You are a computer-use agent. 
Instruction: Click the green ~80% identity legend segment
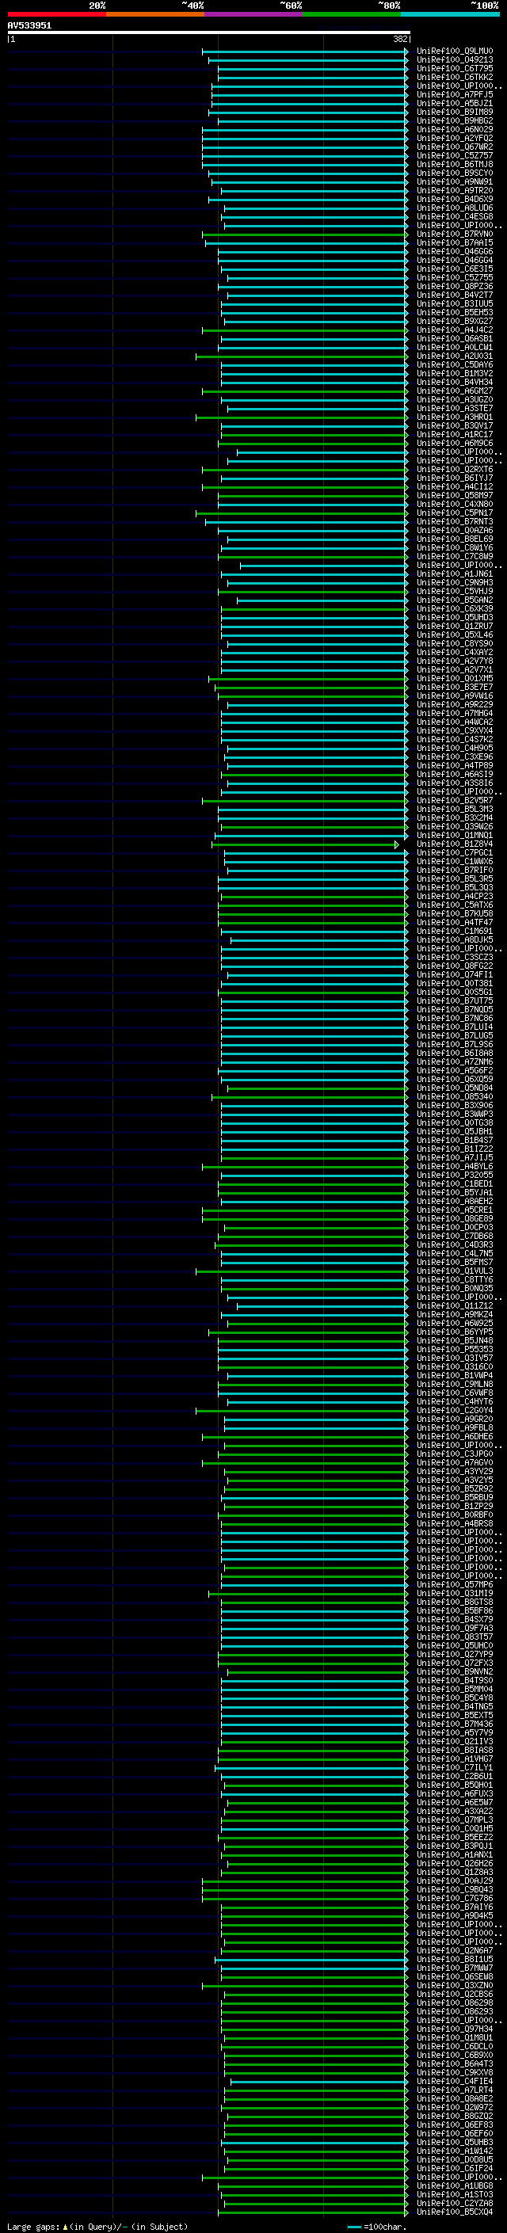tap(352, 14)
